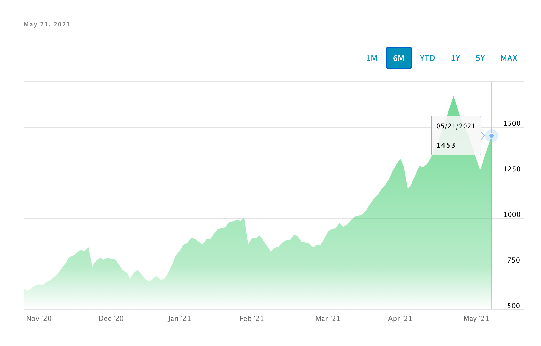Click the Apr '21 axis label
The image size is (541, 346).
click(400, 318)
